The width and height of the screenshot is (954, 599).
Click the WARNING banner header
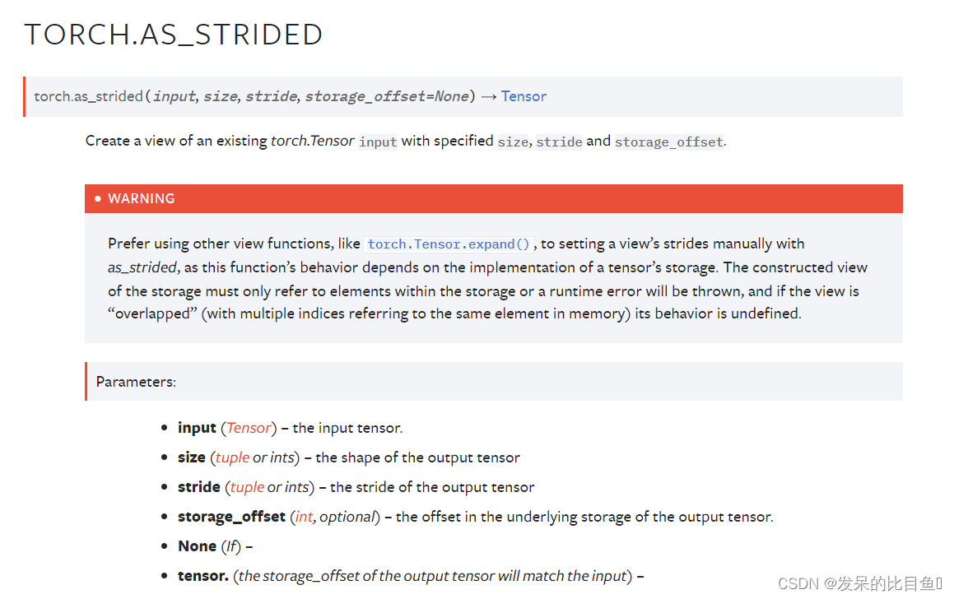[x=493, y=198]
